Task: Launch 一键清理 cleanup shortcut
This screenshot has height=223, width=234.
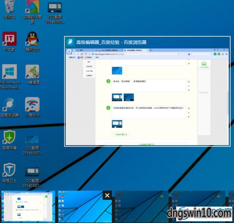Action: pyautogui.click(x=32, y=74)
